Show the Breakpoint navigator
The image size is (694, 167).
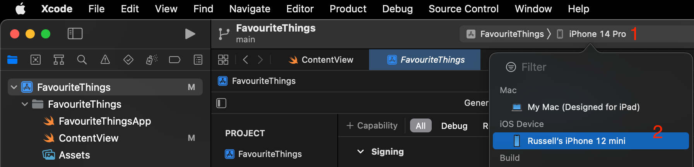pos(175,60)
